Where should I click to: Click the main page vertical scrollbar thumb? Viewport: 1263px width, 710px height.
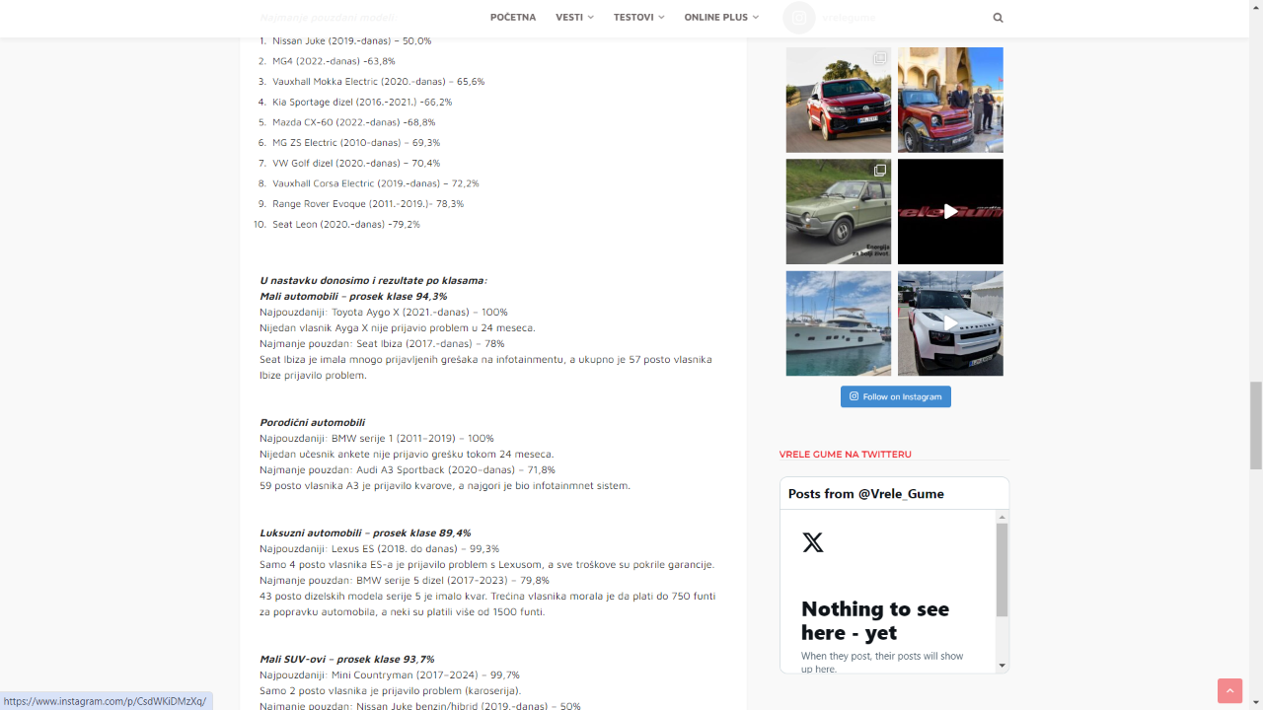1255,425
